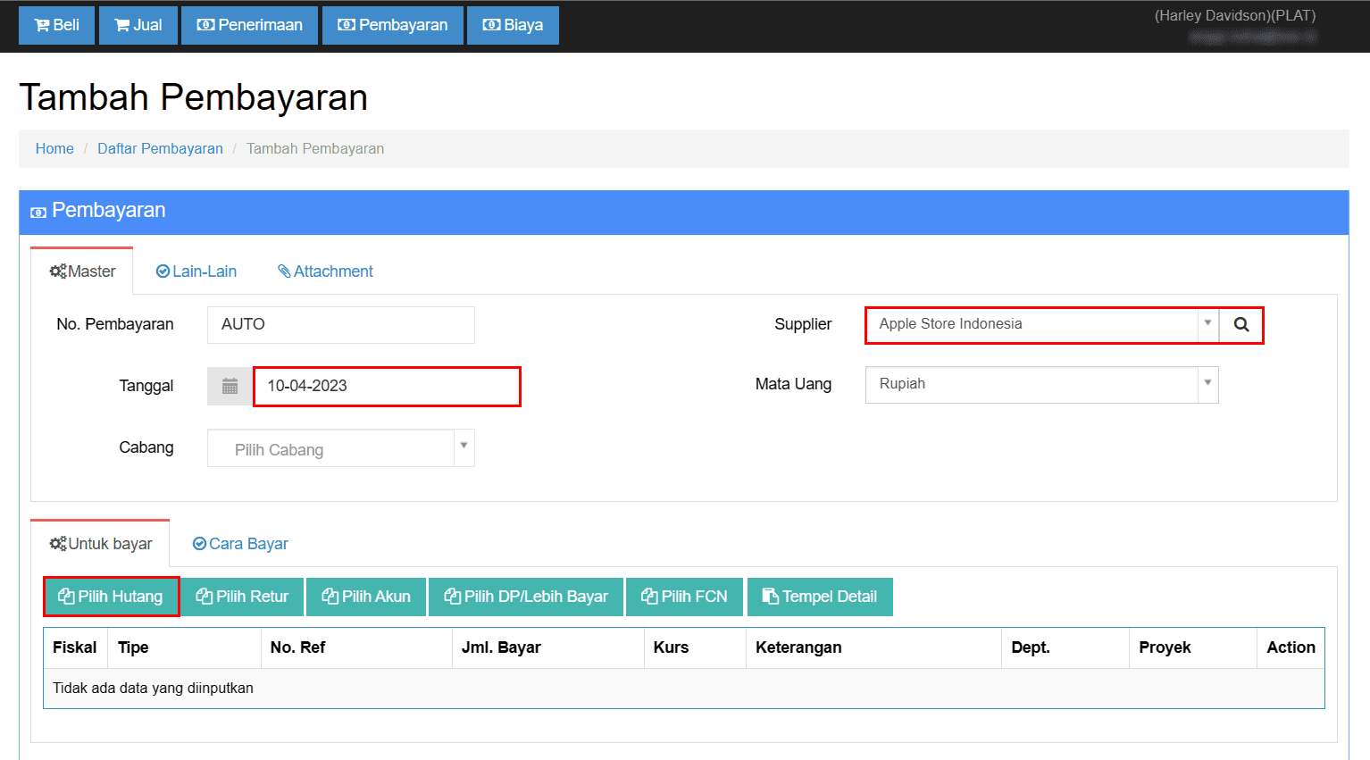Viewport: 1370px width, 760px height.
Task: Click the Action column header
Action: point(1291,647)
